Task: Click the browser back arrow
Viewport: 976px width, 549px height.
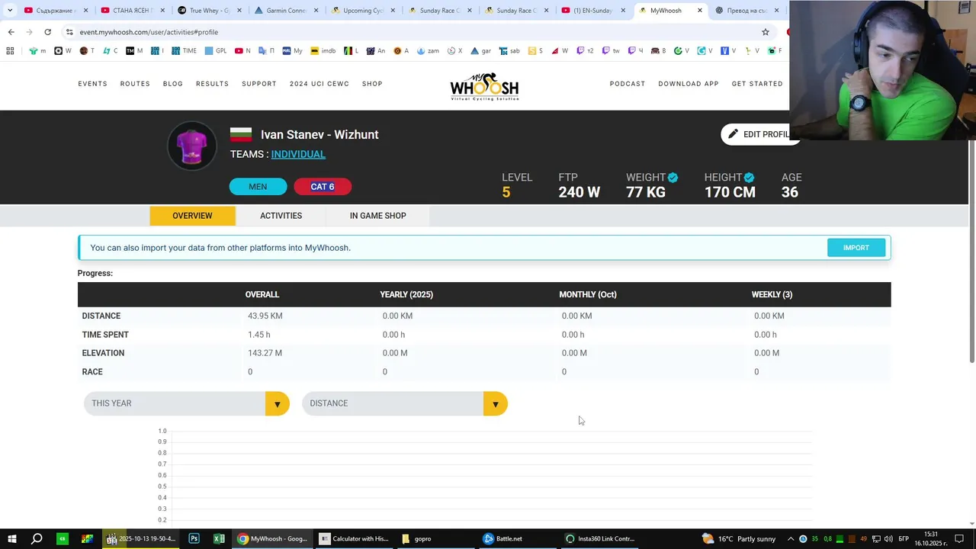Action: click(x=11, y=32)
